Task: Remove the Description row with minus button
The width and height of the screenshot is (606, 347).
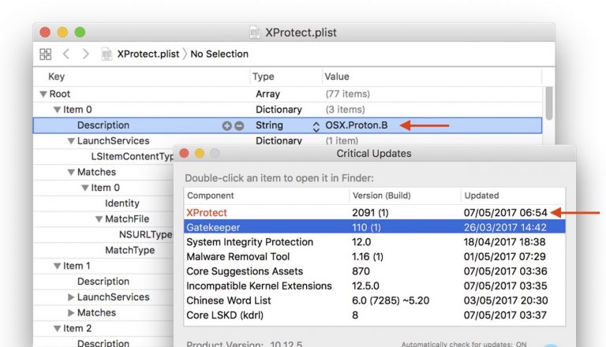Action: [x=238, y=125]
